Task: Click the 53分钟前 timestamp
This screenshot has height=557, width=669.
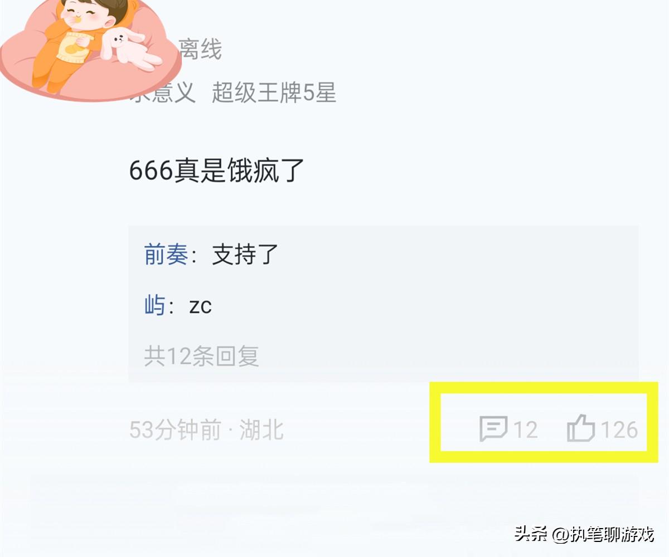Action: (x=175, y=430)
